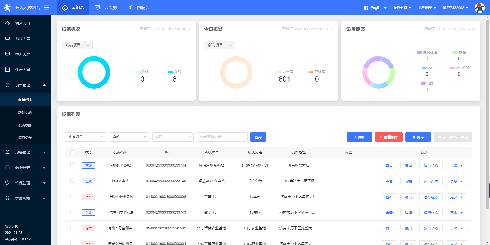Viewport: 490px width, 245px height.
Task: Click the screen icon for 电力大屏
Action: (x=7, y=54)
